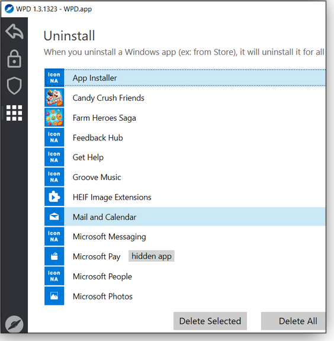This screenshot has height=341, width=334.
Task: Click the Candy Crush Friends icon
Action: pos(54,98)
